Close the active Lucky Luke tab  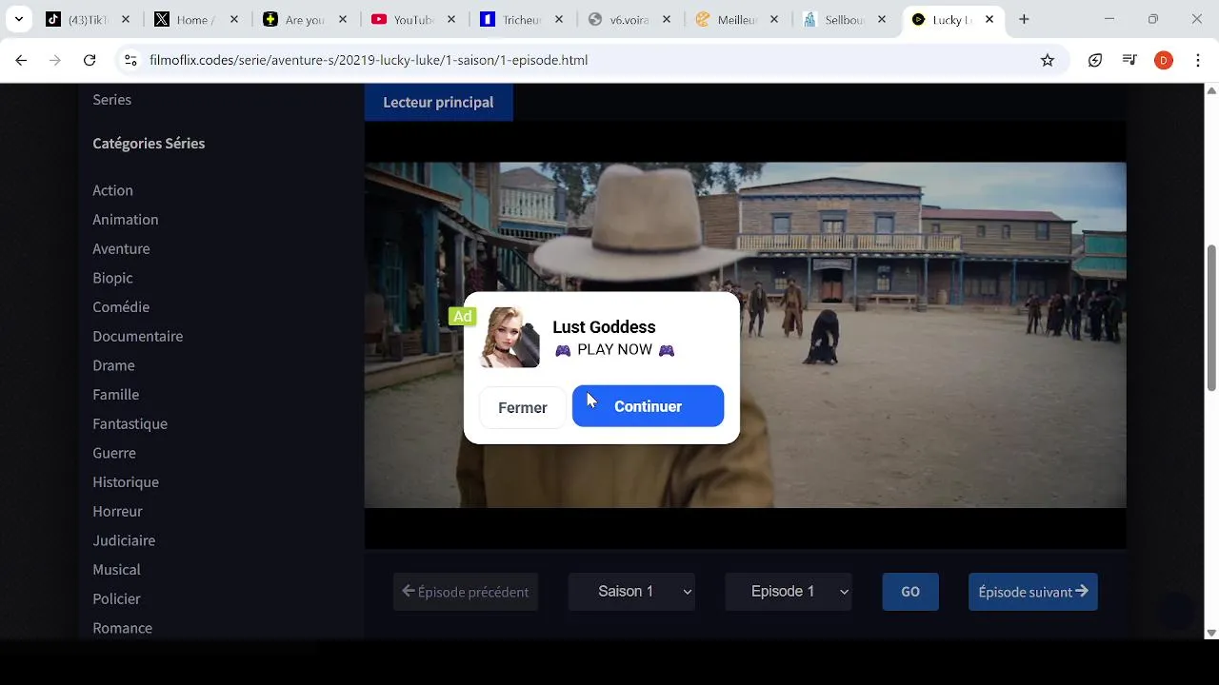[x=989, y=19]
